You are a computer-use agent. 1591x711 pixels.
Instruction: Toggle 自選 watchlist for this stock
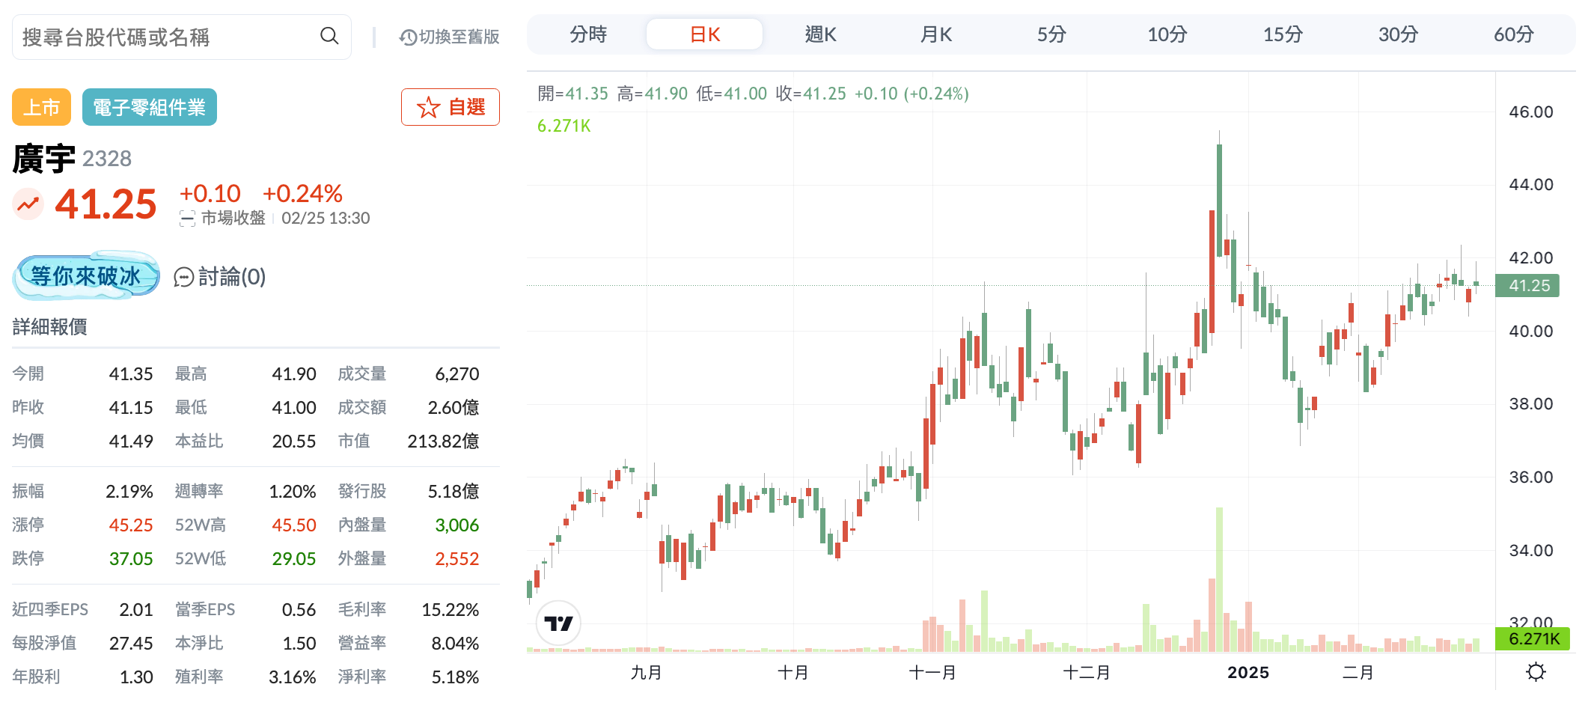point(451,107)
